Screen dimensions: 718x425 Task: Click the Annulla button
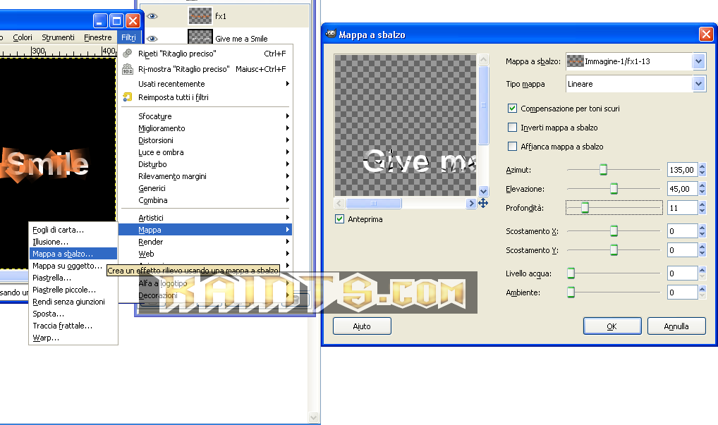tap(676, 326)
